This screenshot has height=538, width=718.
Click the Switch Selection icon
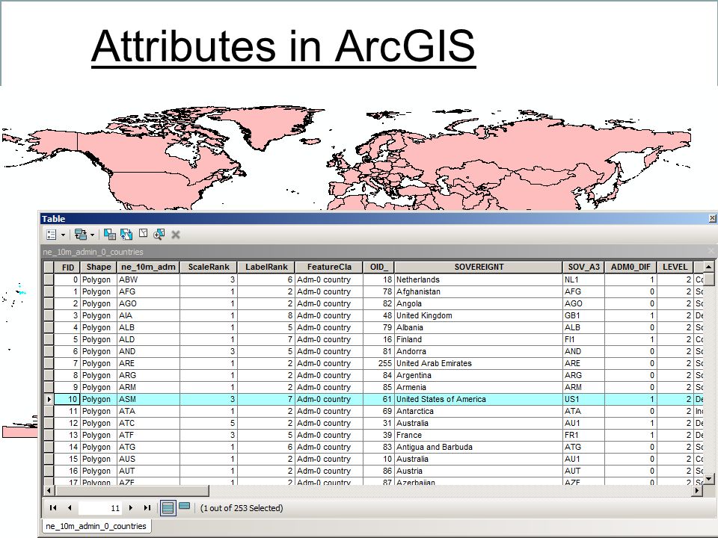click(126, 235)
